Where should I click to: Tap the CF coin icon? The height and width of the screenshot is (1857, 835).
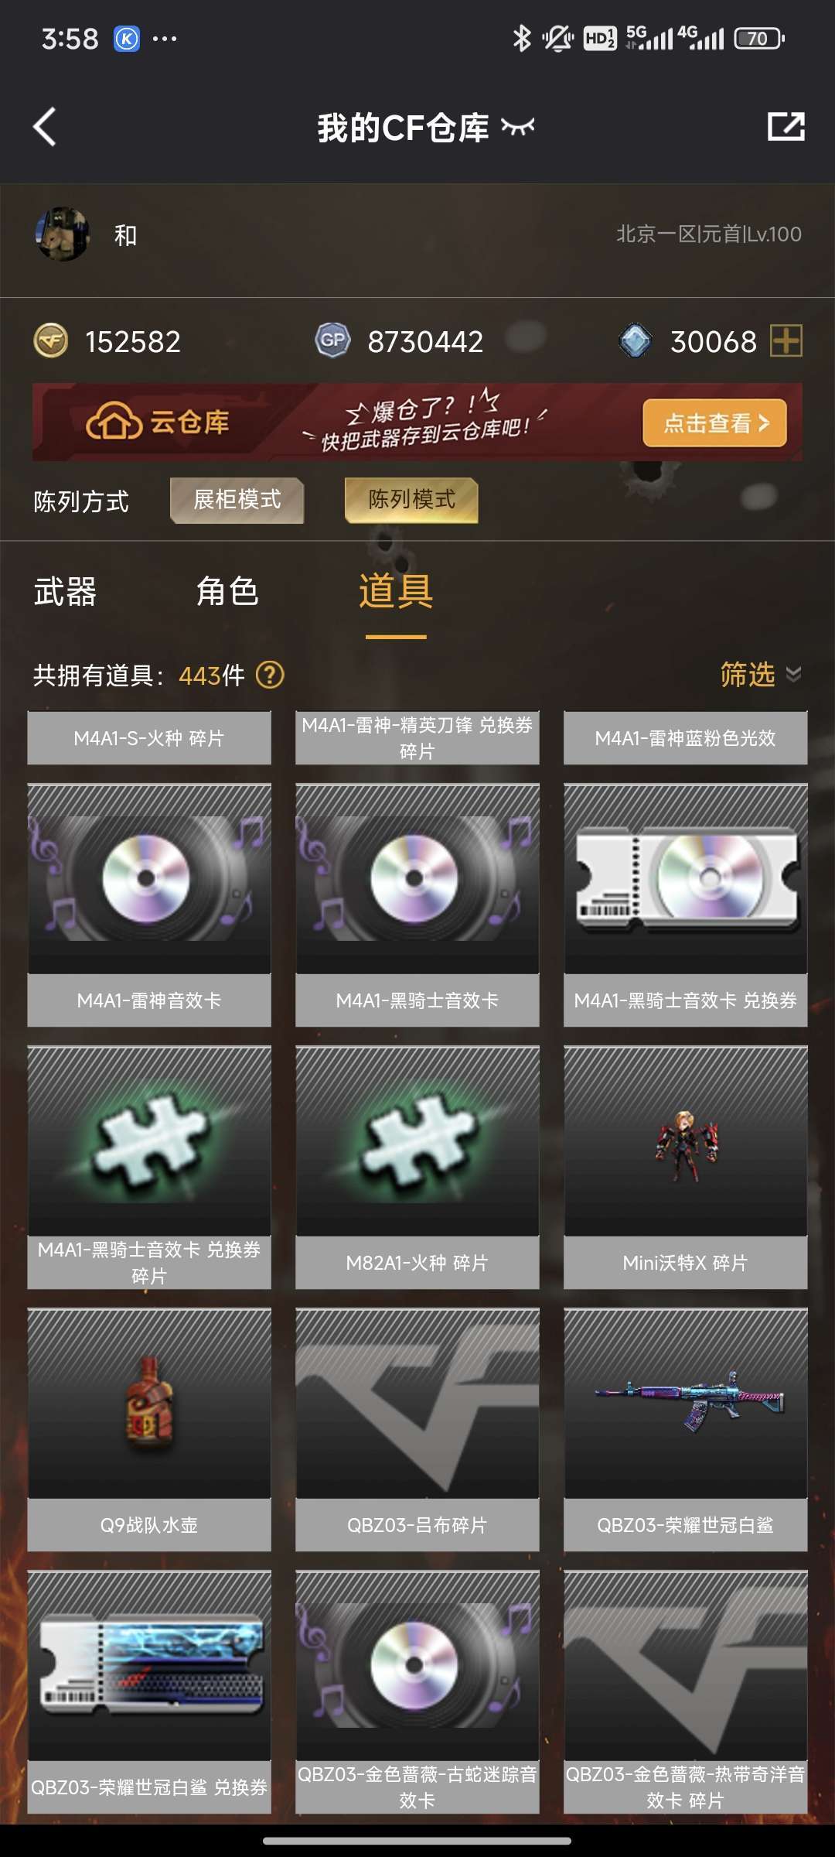coord(51,341)
